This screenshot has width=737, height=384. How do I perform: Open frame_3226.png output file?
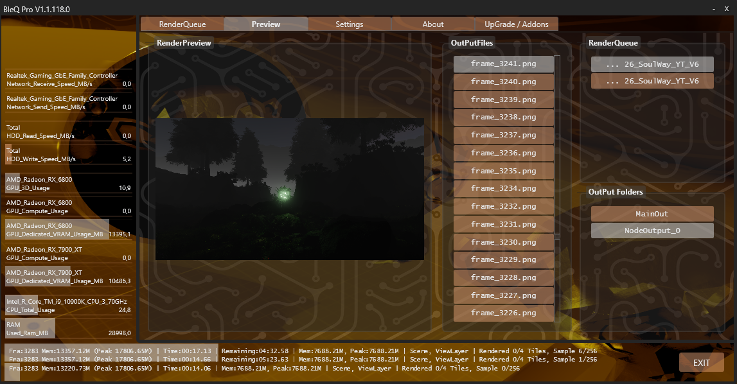click(x=503, y=313)
